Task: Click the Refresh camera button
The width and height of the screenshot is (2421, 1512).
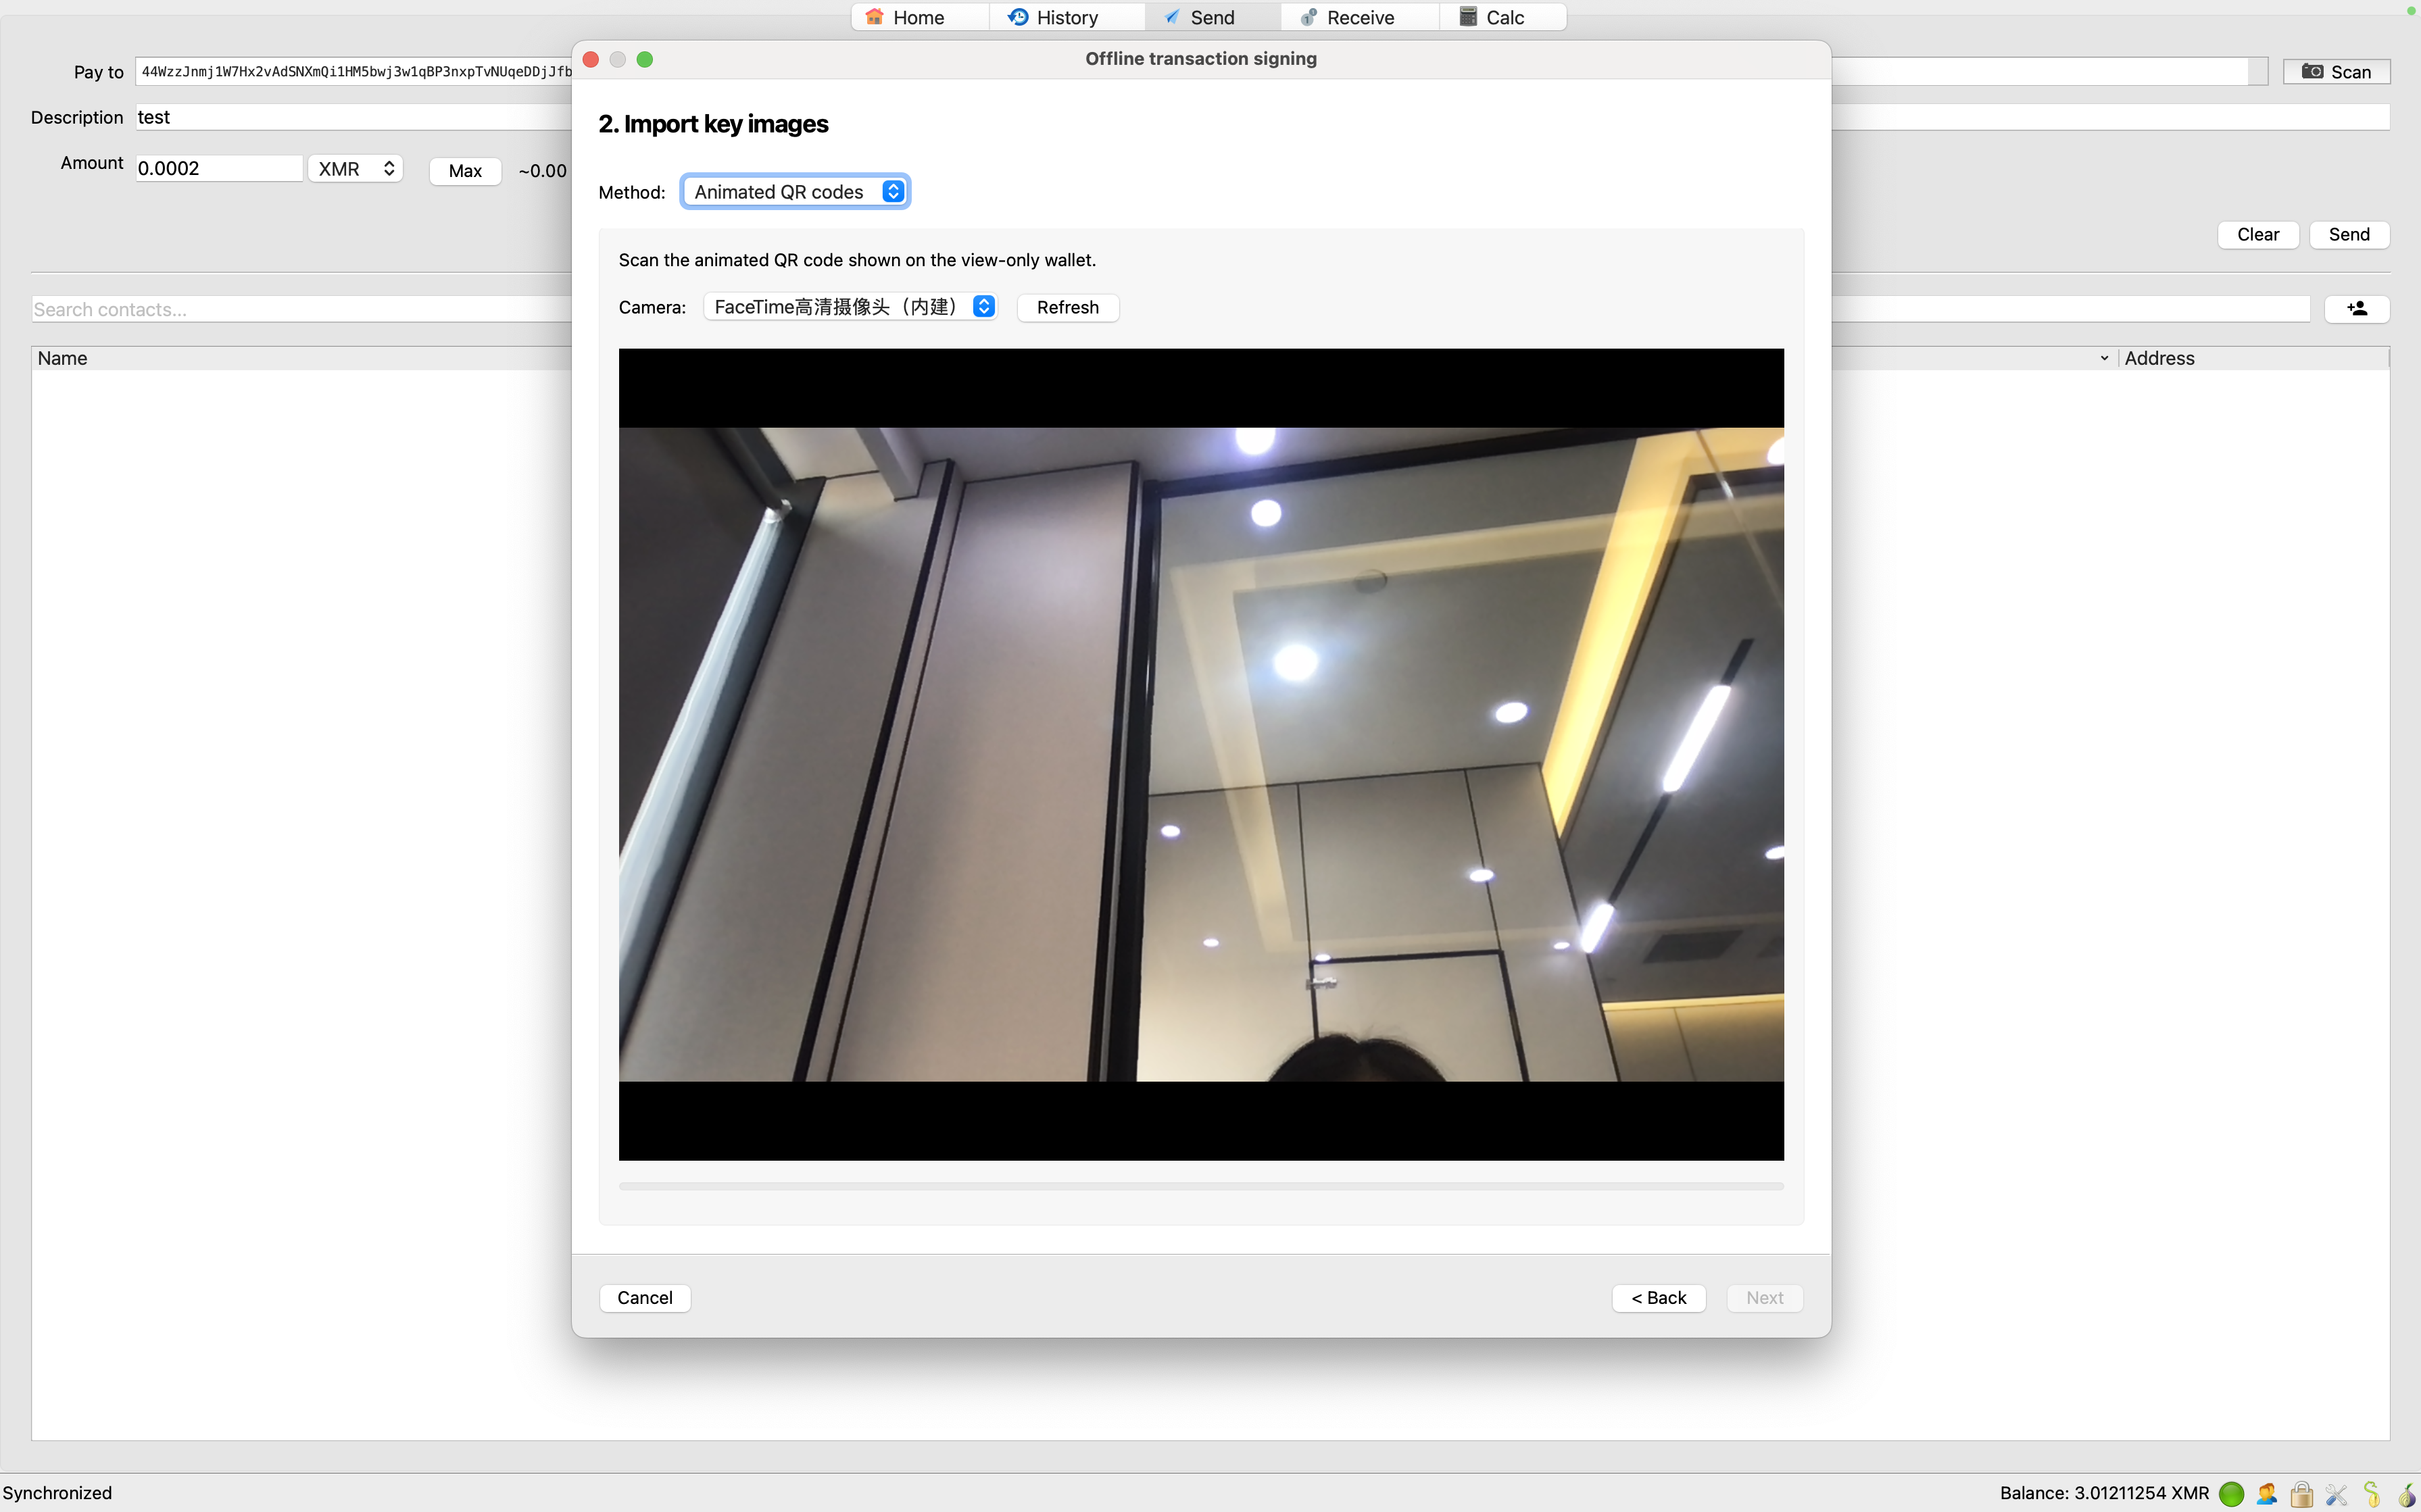Action: pos(1067,307)
